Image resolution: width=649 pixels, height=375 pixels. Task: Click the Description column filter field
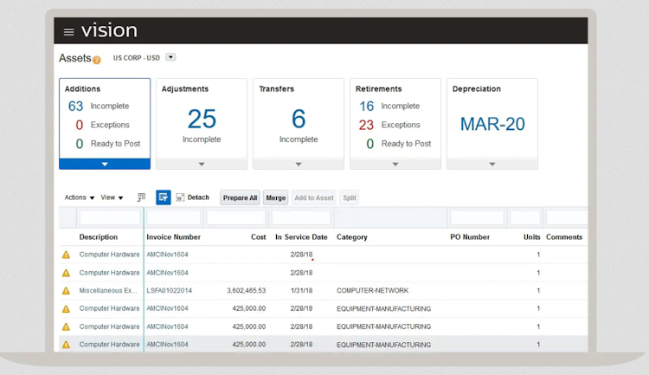pyautogui.click(x=110, y=217)
